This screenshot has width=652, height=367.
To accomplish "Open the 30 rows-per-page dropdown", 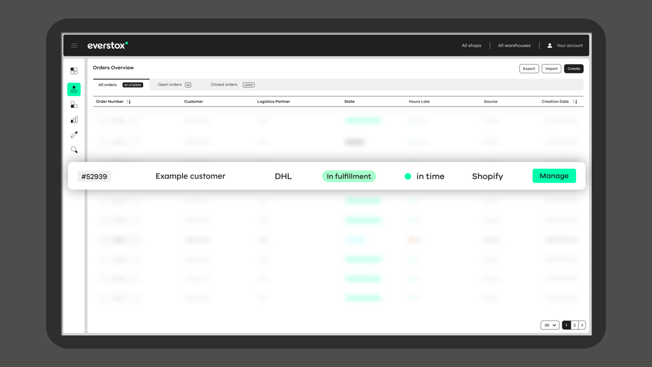I will click(x=549, y=325).
